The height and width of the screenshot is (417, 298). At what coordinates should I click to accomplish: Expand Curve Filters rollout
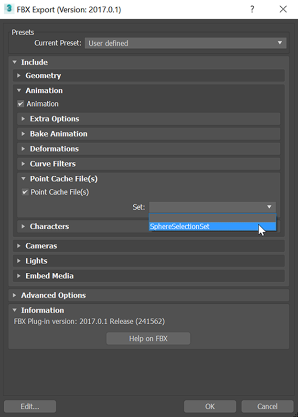(149, 163)
